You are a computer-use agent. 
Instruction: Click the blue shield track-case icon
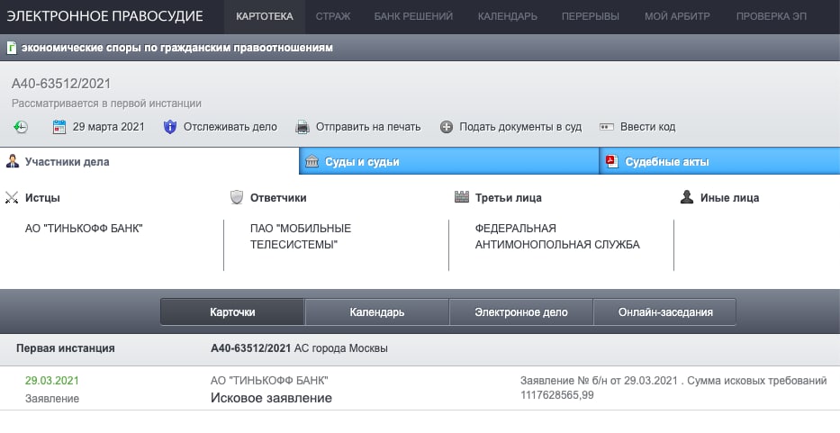click(170, 127)
